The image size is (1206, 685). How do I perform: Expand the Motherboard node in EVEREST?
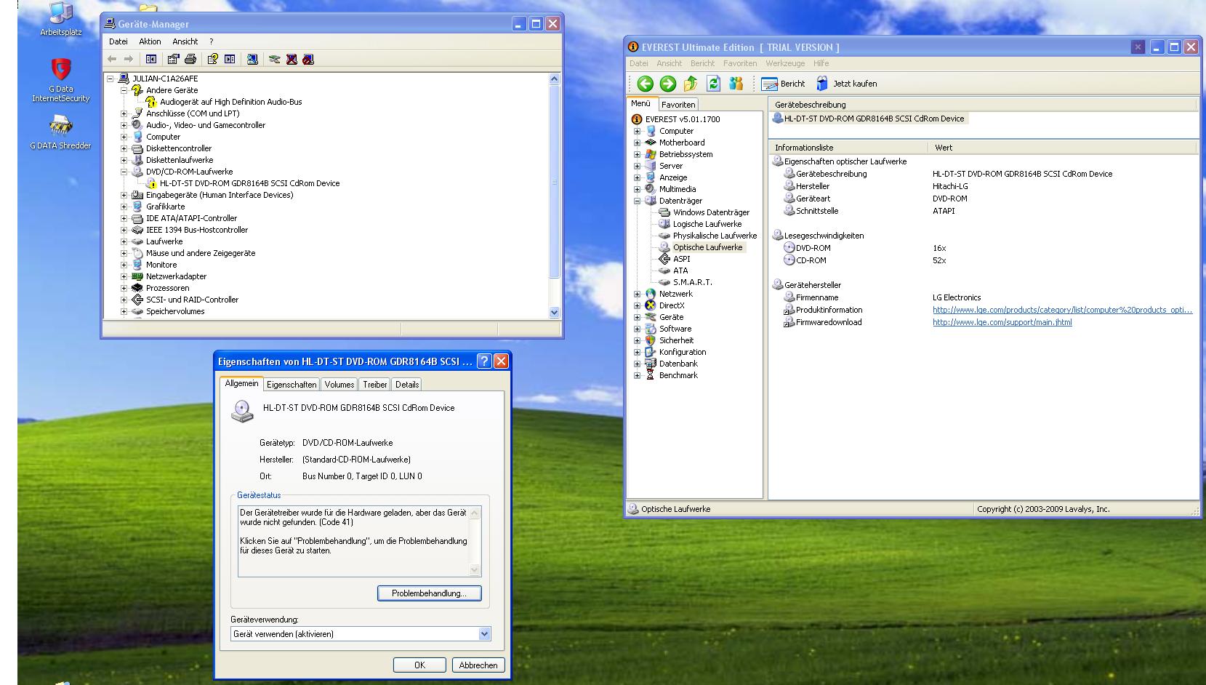coord(637,143)
